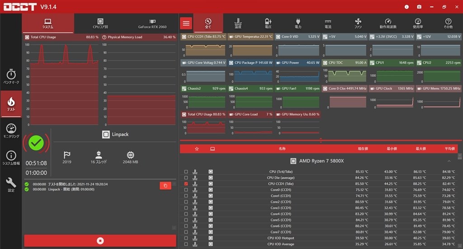Take screenshot with camera icon
The width and height of the screenshot is (463, 249).
tap(419, 7)
